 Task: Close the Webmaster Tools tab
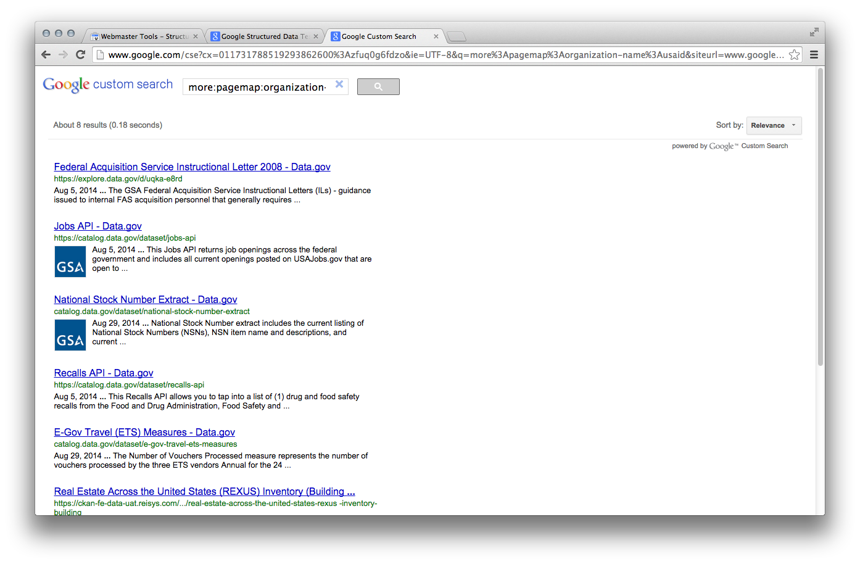point(196,36)
